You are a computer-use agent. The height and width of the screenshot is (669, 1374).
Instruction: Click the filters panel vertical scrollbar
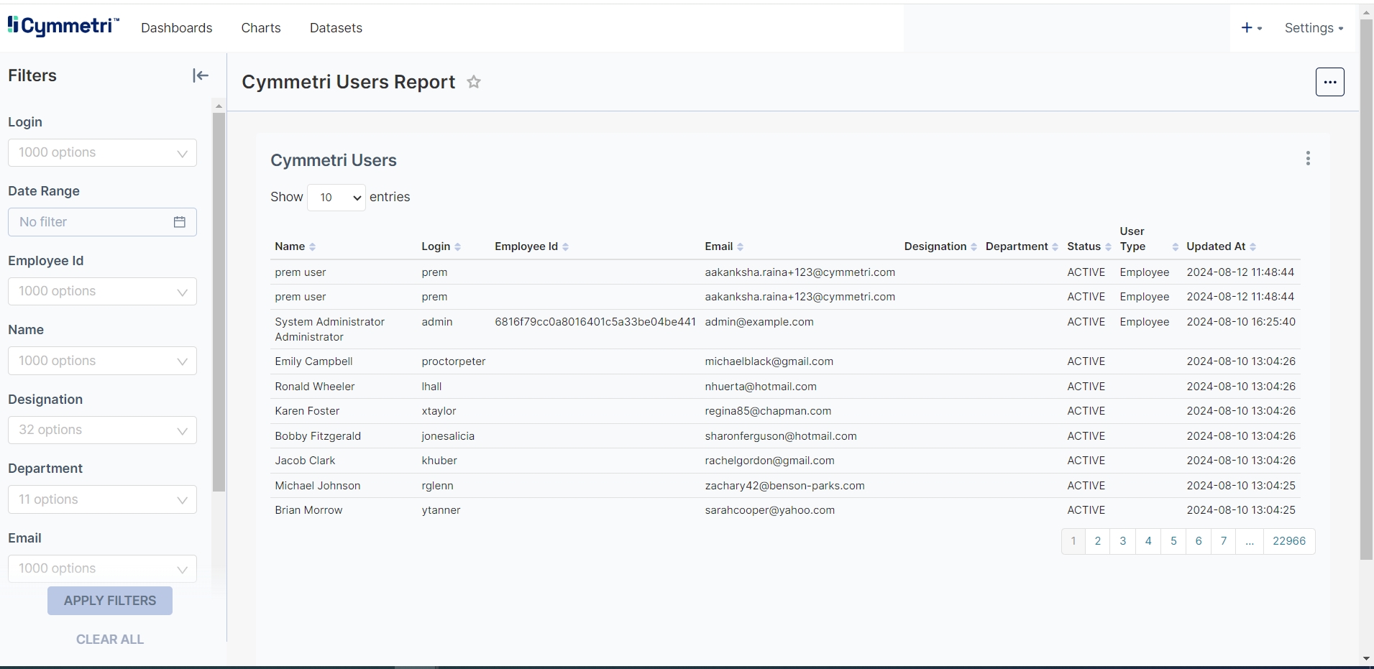pos(219,302)
